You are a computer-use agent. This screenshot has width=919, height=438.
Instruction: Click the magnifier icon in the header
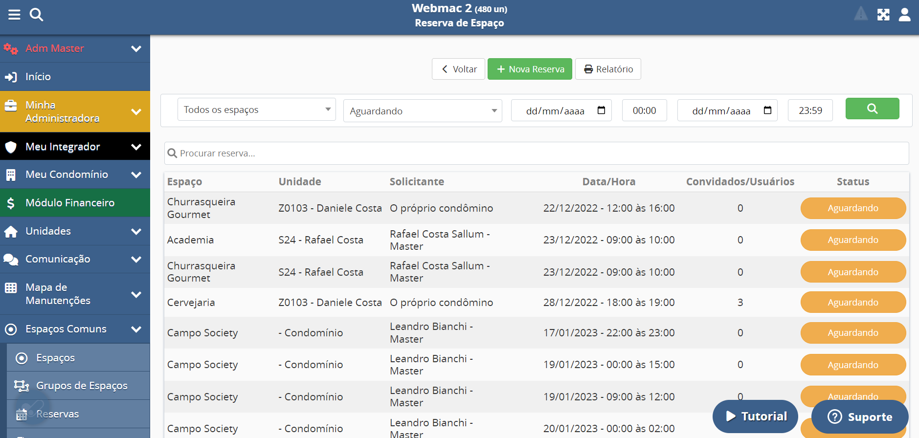point(36,15)
